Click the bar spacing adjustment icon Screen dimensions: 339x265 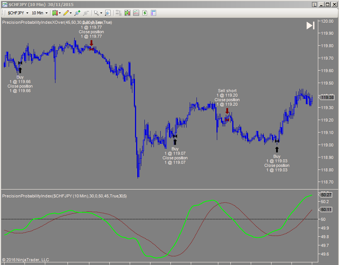(118, 13)
